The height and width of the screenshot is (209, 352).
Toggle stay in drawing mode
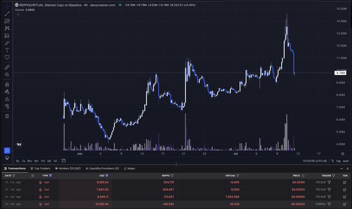pos(7,92)
